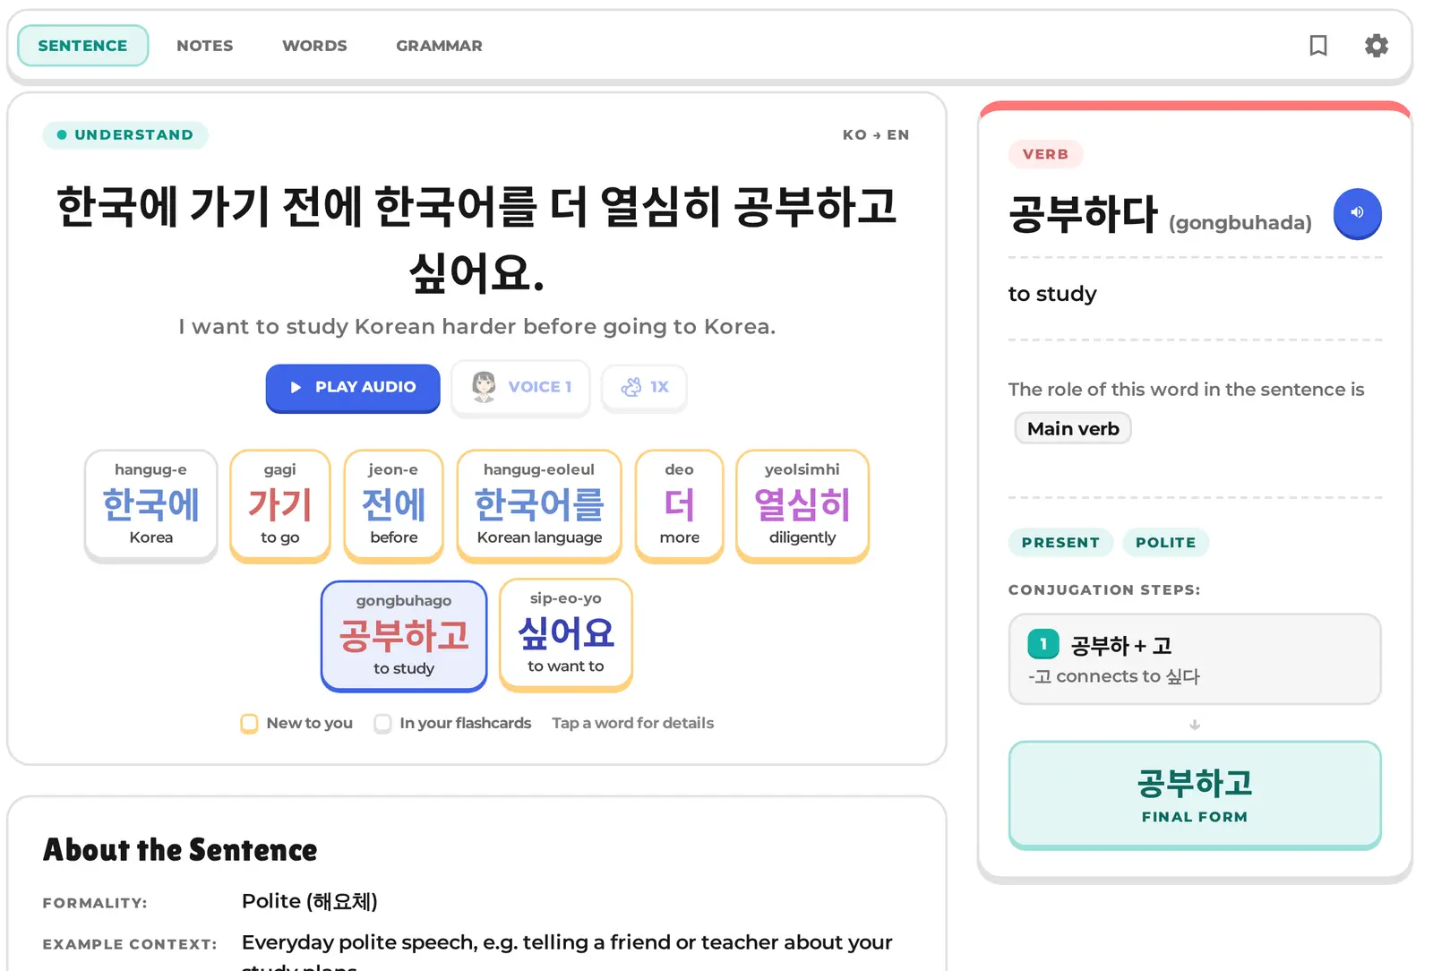The width and height of the screenshot is (1433, 971).
Task: Tap the word card 한국어를 (Korean language)
Action: tap(539, 505)
